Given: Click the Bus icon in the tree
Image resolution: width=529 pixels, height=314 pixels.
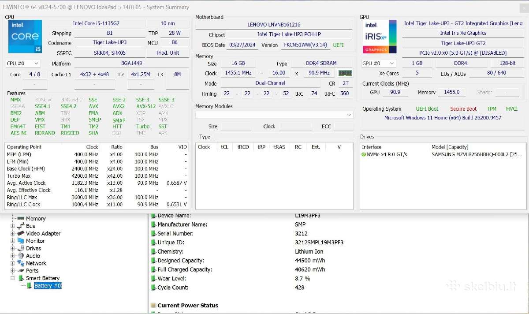Looking at the screenshot, I should [21, 226].
